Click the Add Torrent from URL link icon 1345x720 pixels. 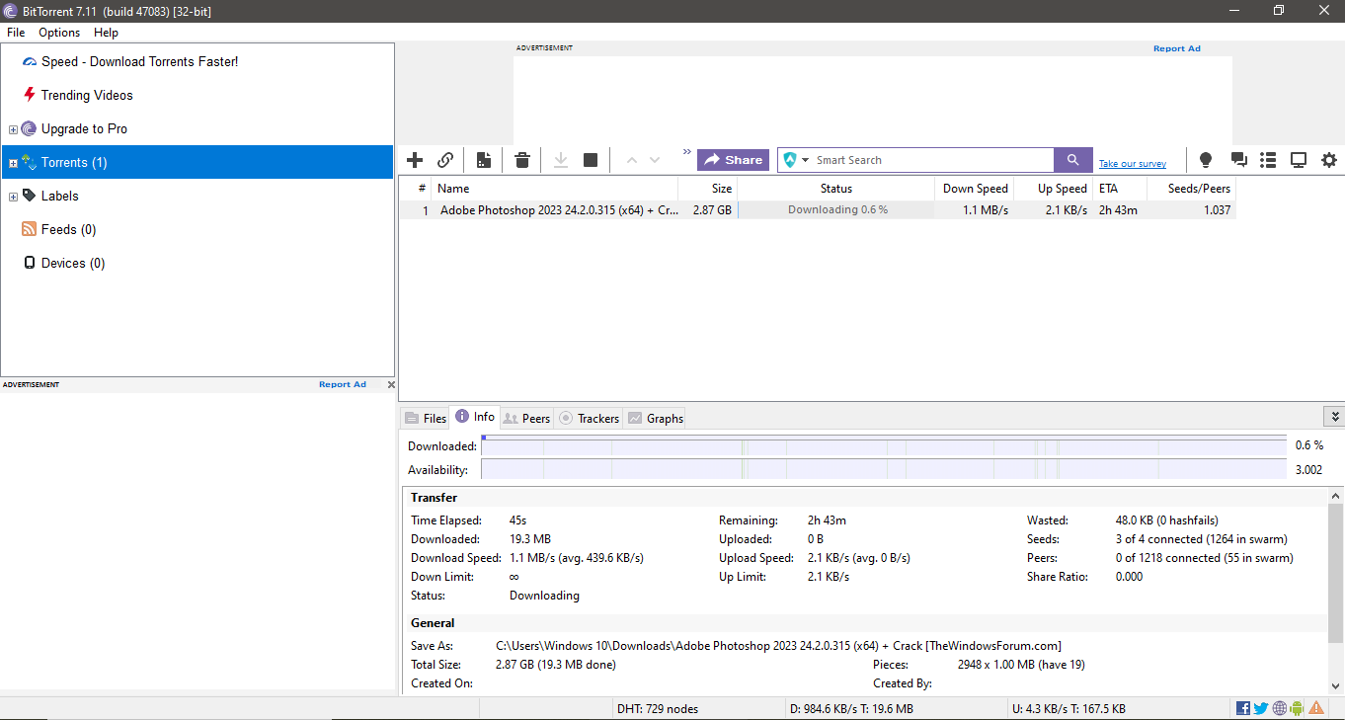tap(445, 160)
